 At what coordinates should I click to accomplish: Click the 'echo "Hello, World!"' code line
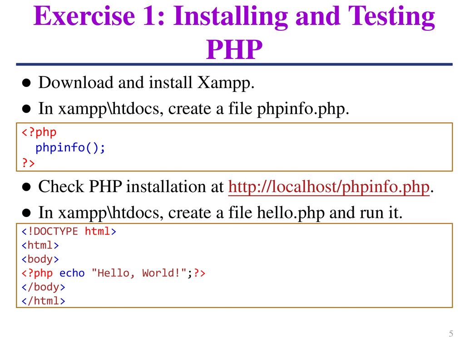tap(113, 273)
